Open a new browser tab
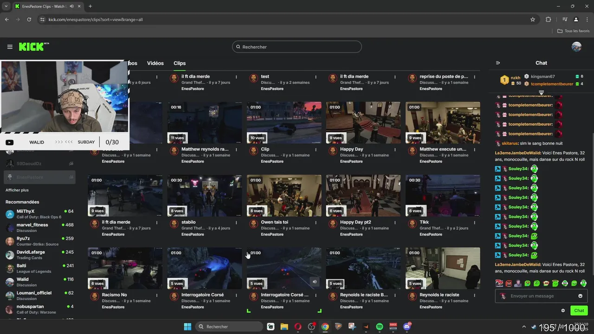This screenshot has width=594, height=334. [90, 6]
